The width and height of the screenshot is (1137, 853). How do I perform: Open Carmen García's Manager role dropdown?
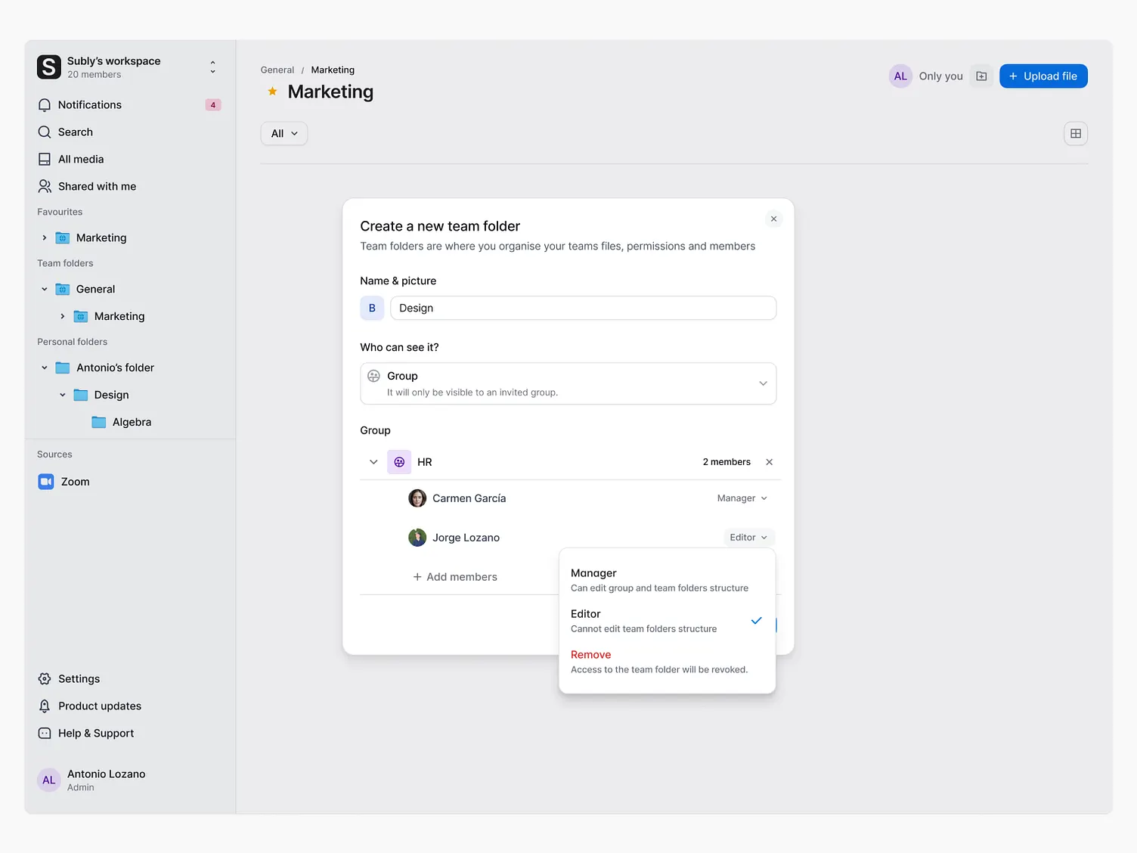tap(742, 498)
